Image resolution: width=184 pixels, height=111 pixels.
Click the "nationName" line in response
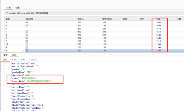20,87
